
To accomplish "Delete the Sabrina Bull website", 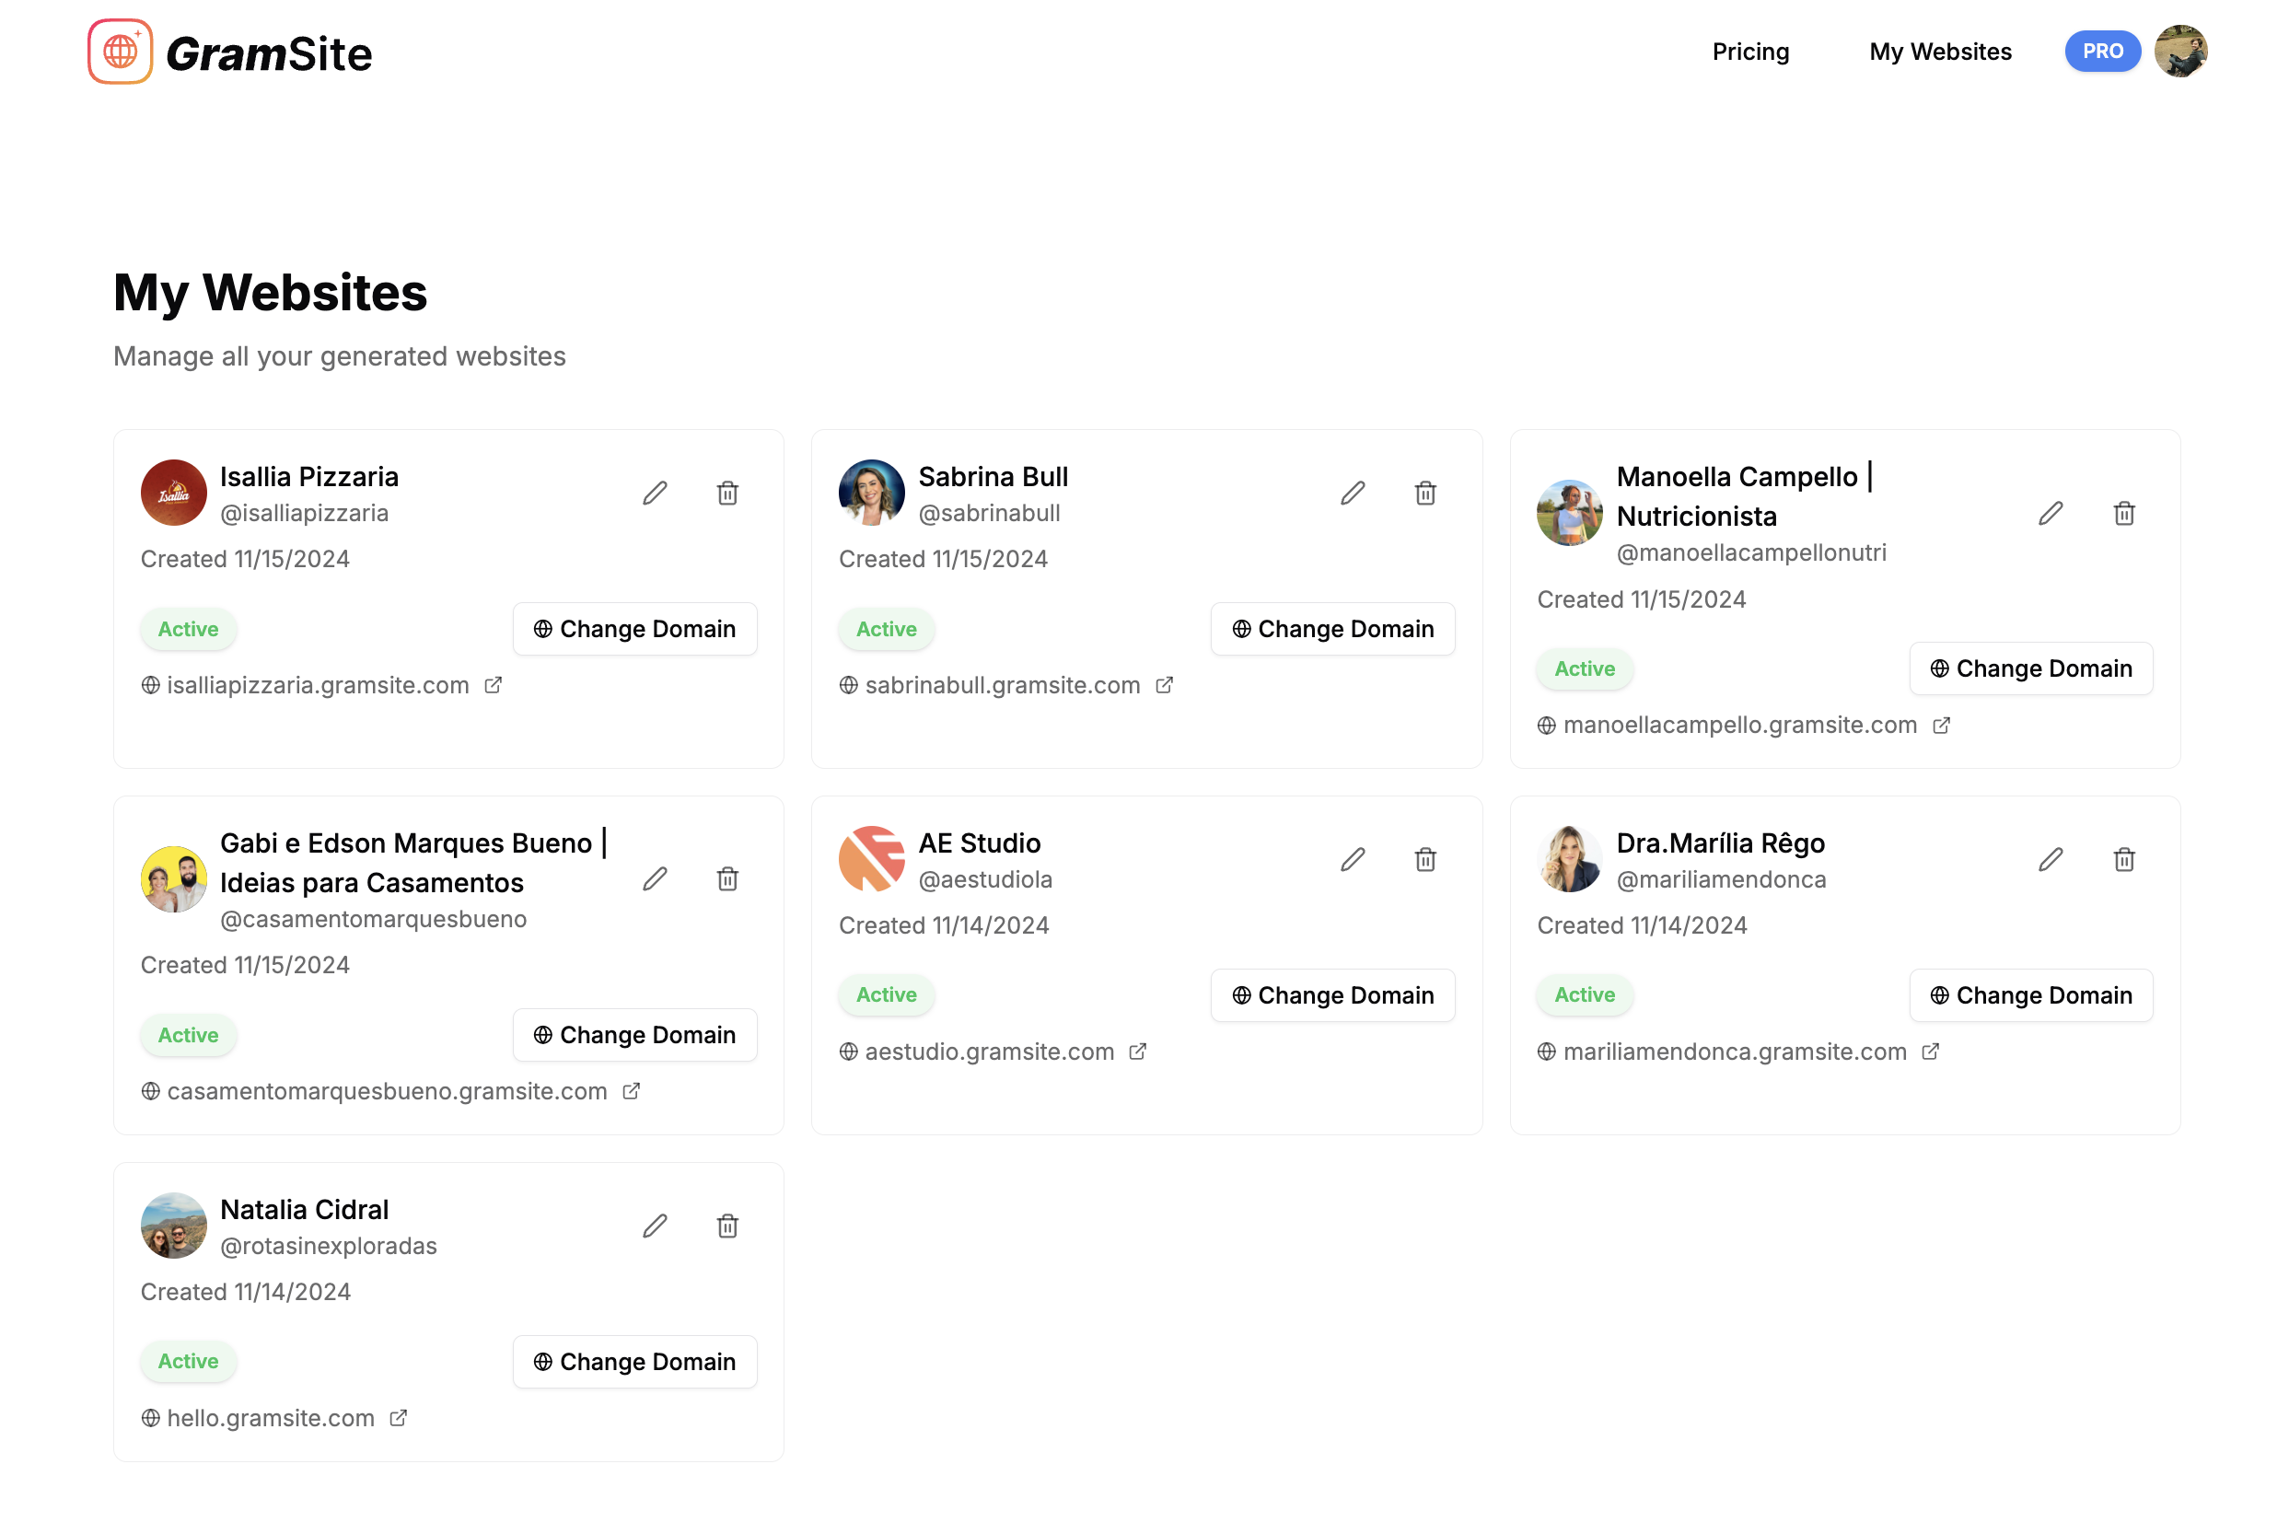I will coord(1425,494).
